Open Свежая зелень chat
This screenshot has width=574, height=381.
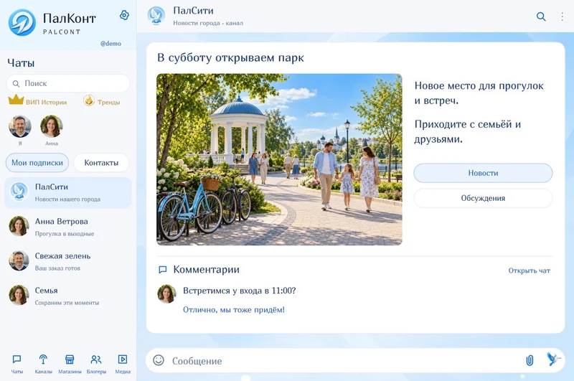(x=68, y=261)
